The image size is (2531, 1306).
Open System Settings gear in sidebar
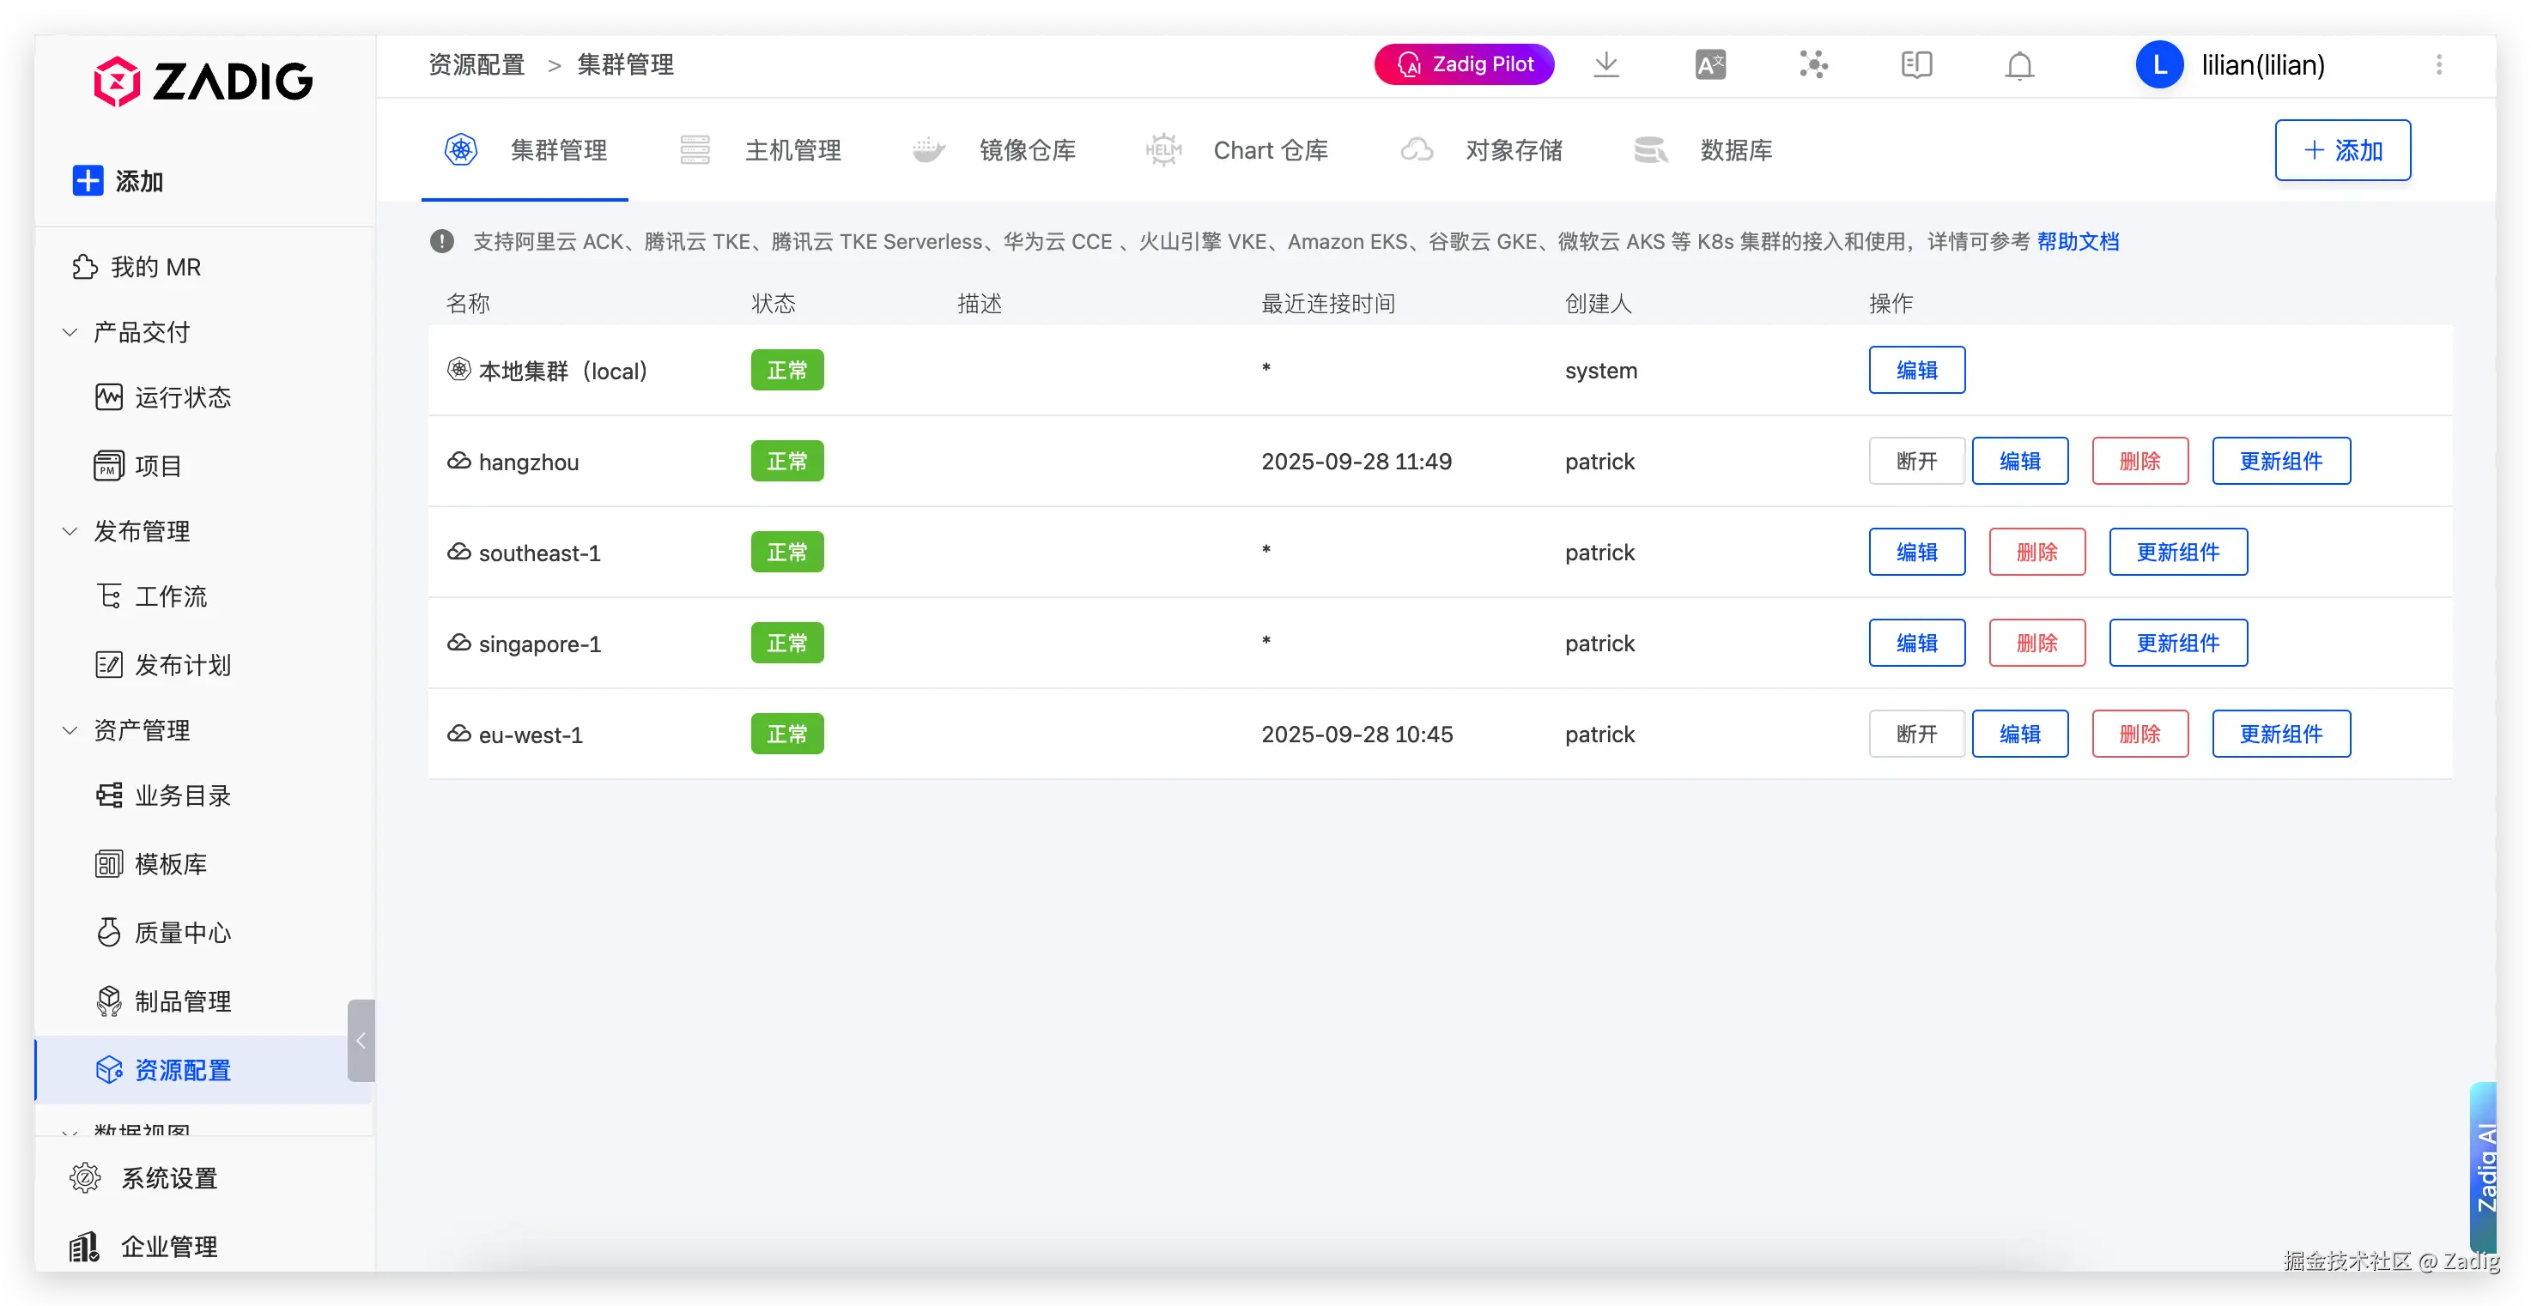[x=87, y=1177]
